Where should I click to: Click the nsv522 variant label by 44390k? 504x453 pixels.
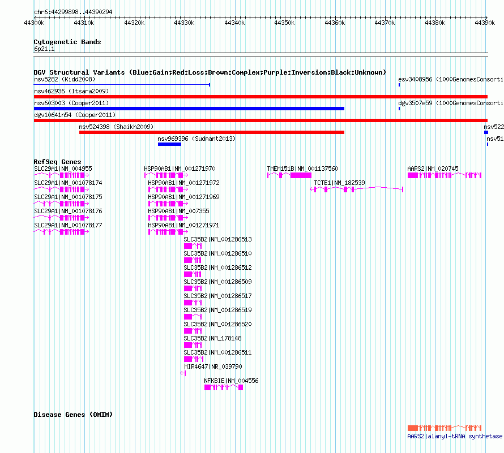tap(494, 127)
